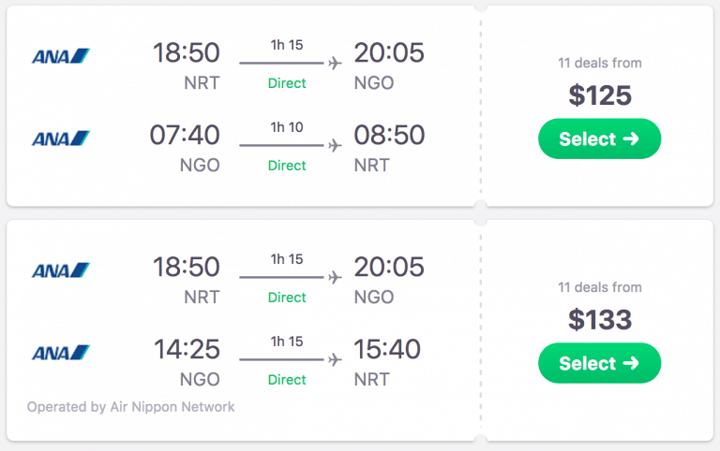Click ANA logo beside the 14:25 departure
The width and height of the screenshot is (720, 451).
click(x=60, y=353)
